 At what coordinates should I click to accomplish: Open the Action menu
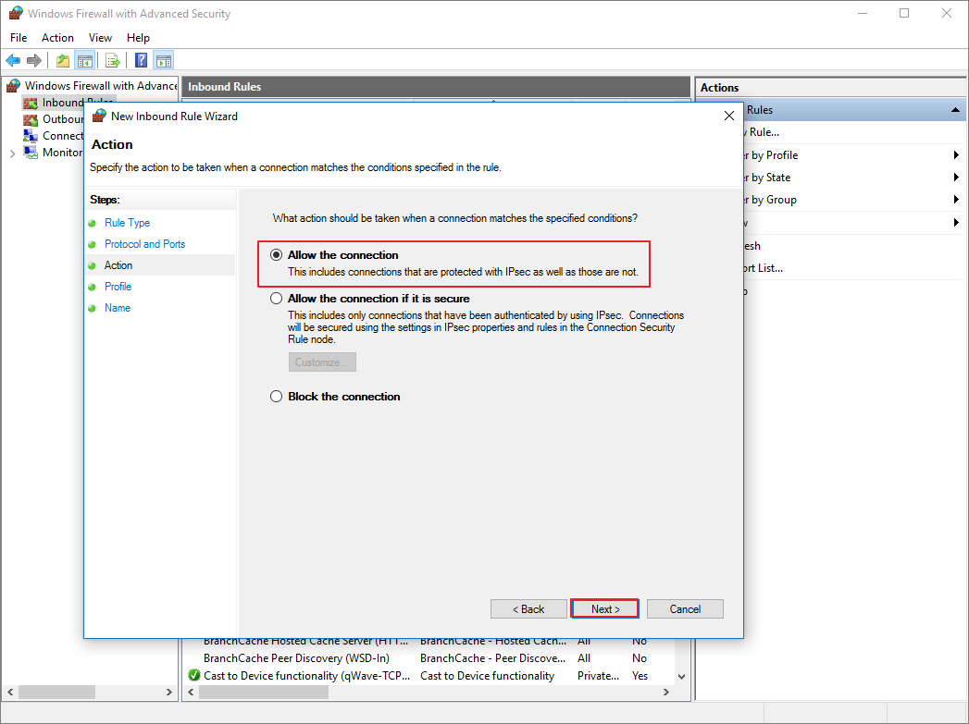[57, 38]
